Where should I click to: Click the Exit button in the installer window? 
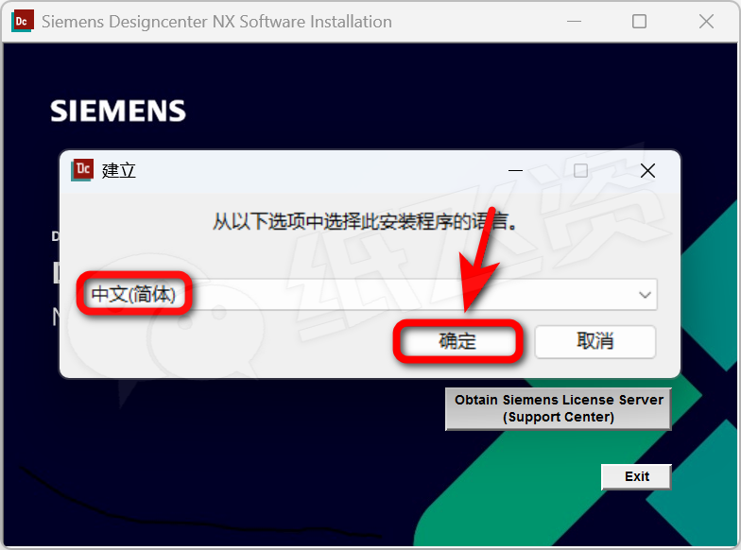(636, 476)
